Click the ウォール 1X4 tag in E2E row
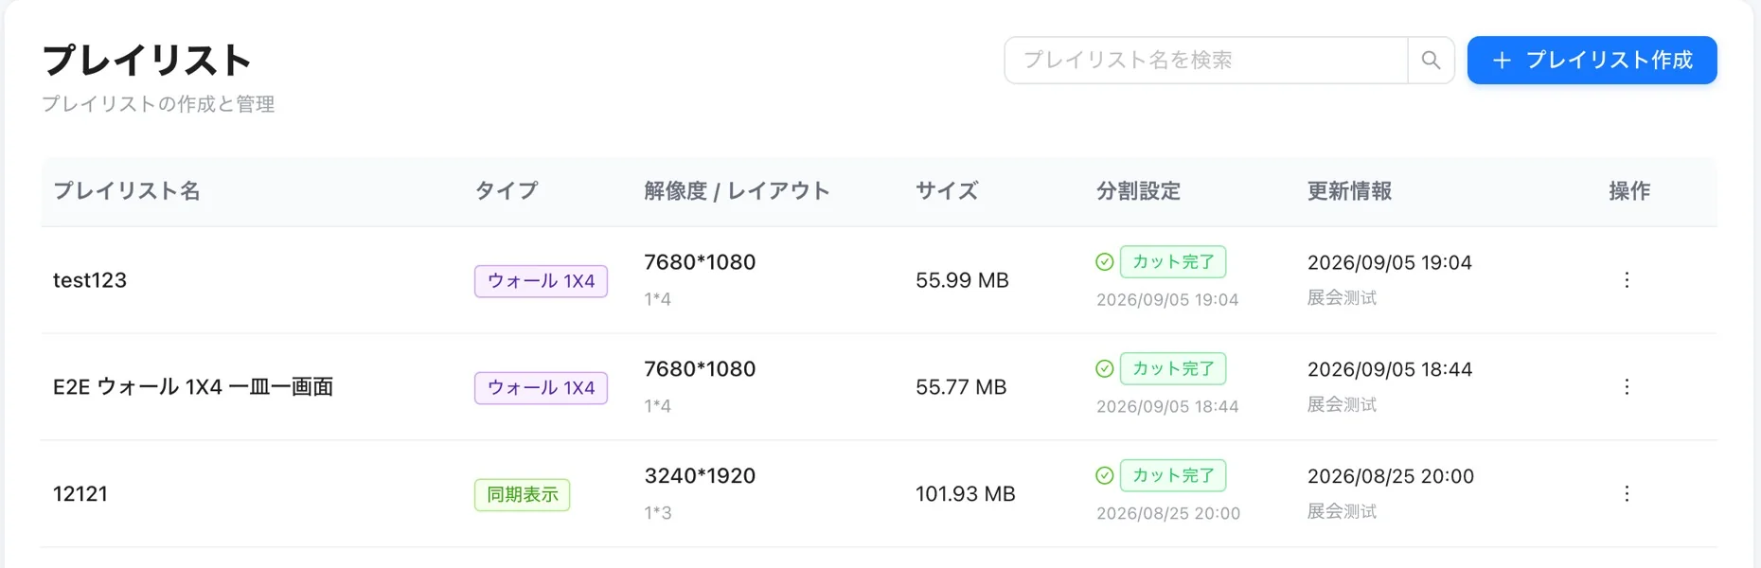 541,388
